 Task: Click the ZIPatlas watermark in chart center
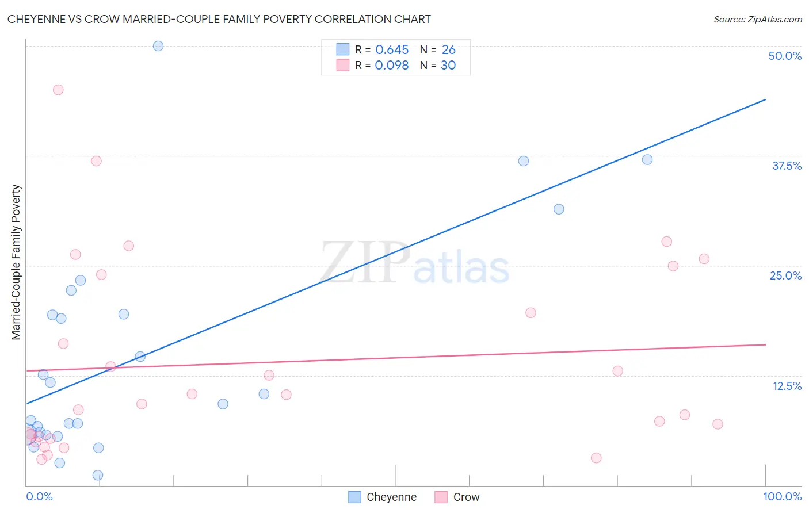[x=414, y=265]
